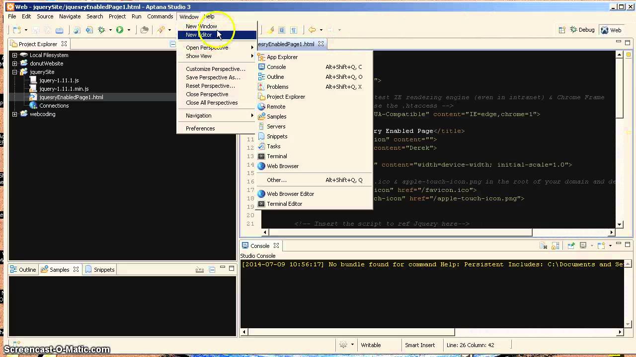This screenshot has width=636, height=357.
Task: Choose Save Perspective As... entry
Action: (217, 77)
